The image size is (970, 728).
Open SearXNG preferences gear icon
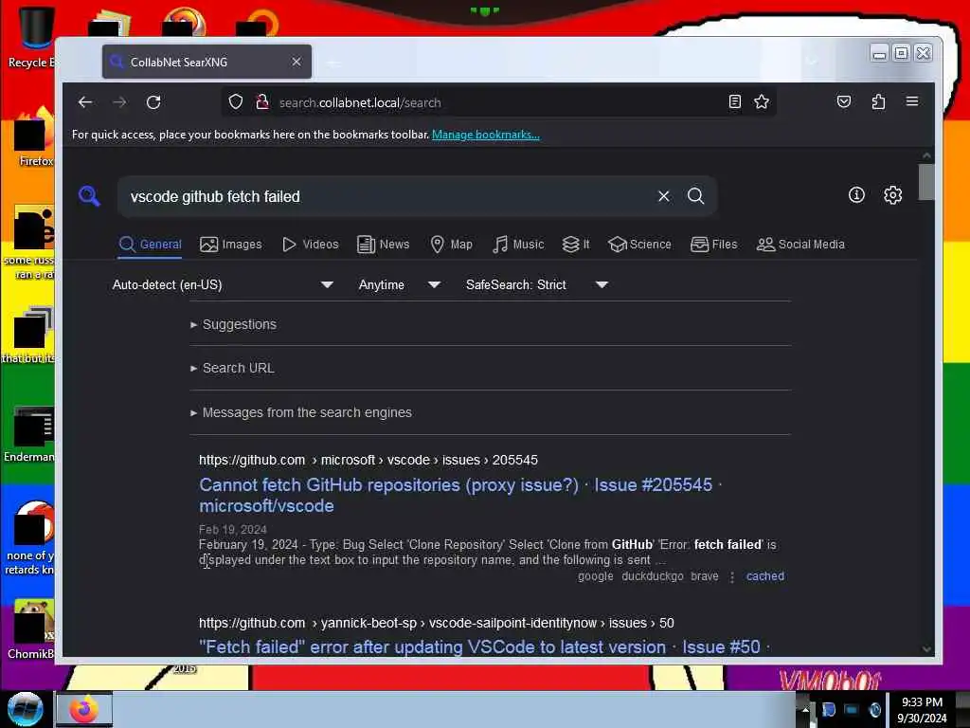coord(892,195)
